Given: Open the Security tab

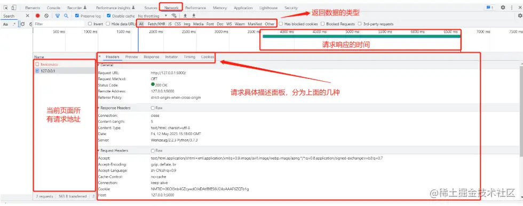Looking at the screenshot, I should click(291, 7).
